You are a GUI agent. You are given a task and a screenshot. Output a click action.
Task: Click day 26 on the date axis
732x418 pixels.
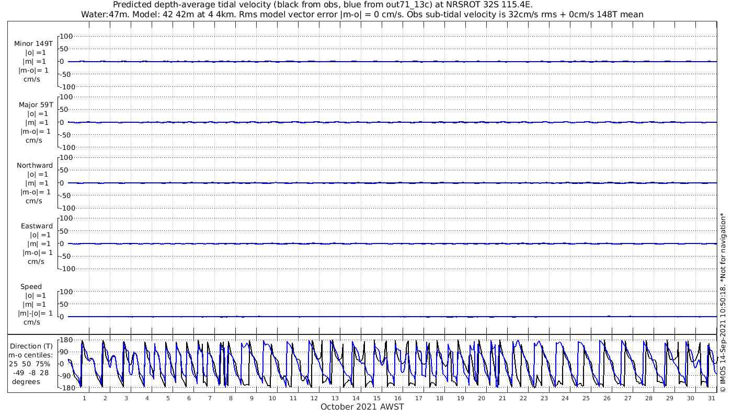point(607,398)
